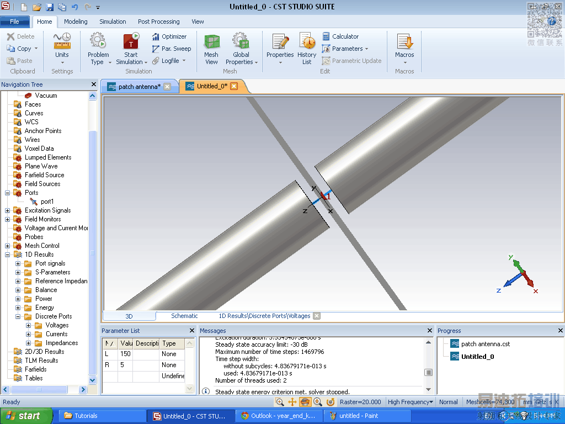565x424 pixels.
Task: Open the Properties pencil icon
Action: point(280,41)
